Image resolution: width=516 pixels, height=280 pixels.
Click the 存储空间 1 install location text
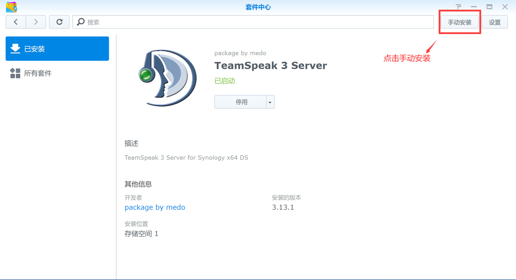click(x=141, y=233)
